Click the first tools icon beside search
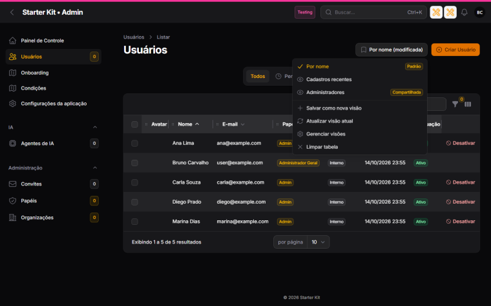 point(436,12)
